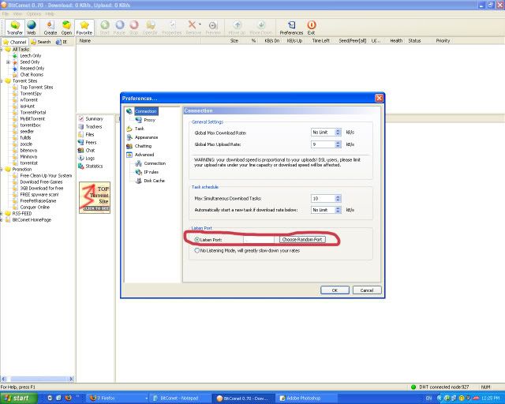Screen dimensions: 505x404
Task: Open the Windows Start button
Action: [x=18, y=398]
